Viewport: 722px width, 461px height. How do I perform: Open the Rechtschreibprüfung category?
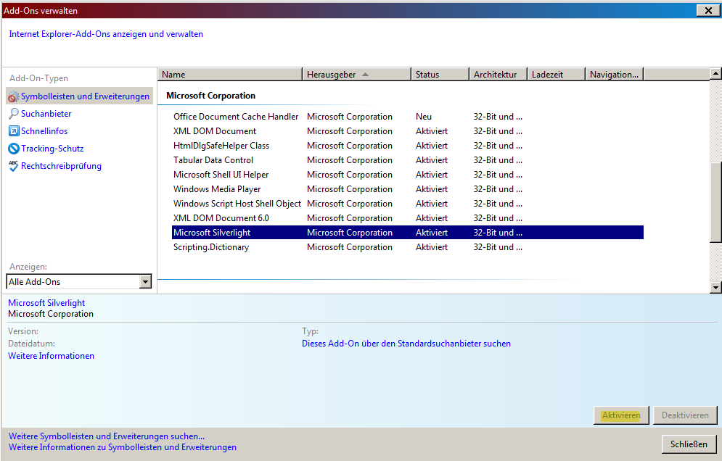tap(61, 166)
